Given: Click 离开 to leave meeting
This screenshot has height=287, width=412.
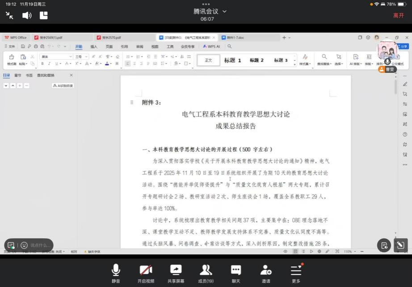Looking at the screenshot, I should (398, 16).
